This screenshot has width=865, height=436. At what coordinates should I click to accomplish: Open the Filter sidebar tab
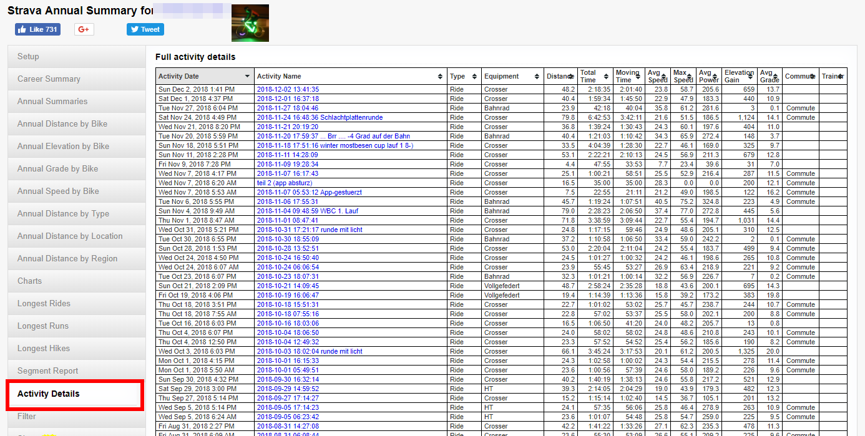pyautogui.click(x=76, y=416)
